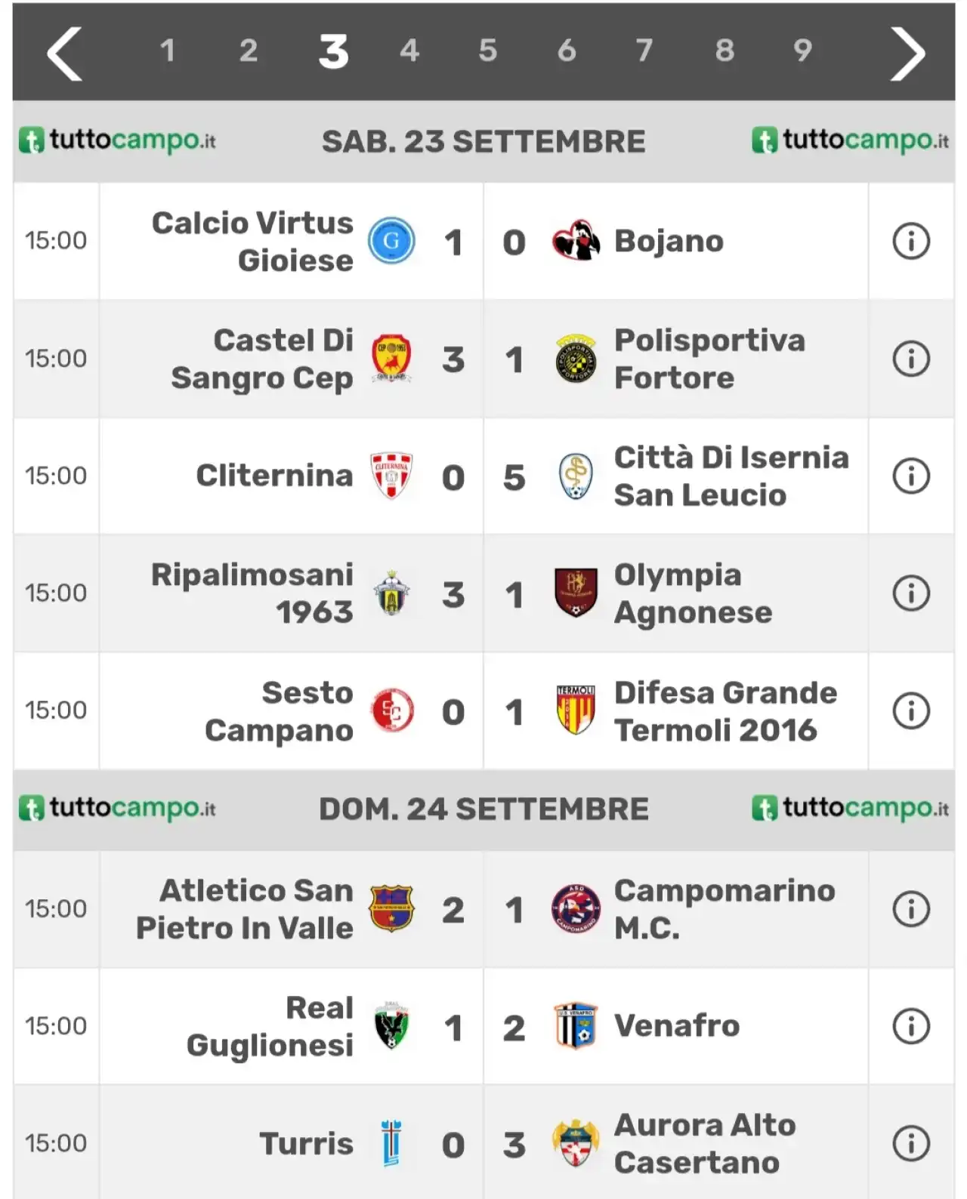Select the Castel Di Sangro Cep crest
Screen dimensions: 967x1199
[391, 359]
